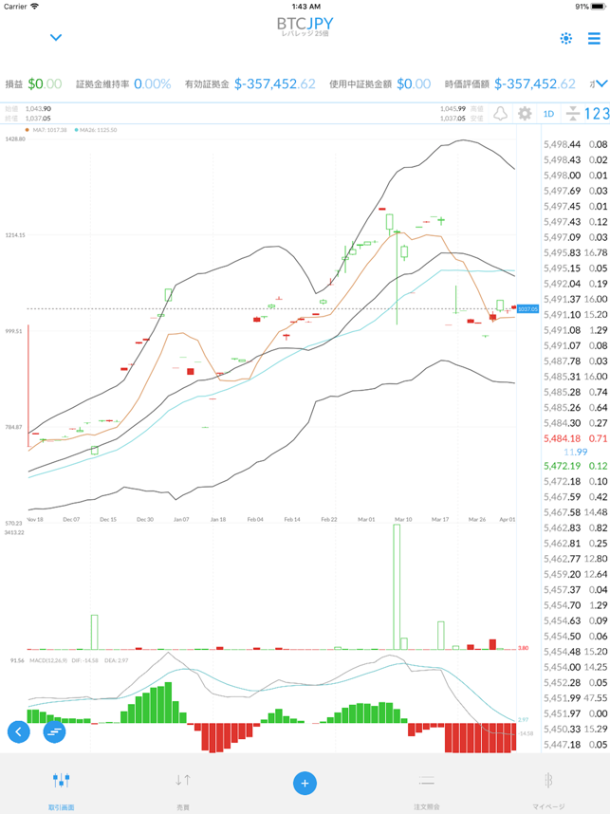Viewport: 610px width, 814px height.
Task: Open the 1D timeframe selector
Action: (x=548, y=114)
